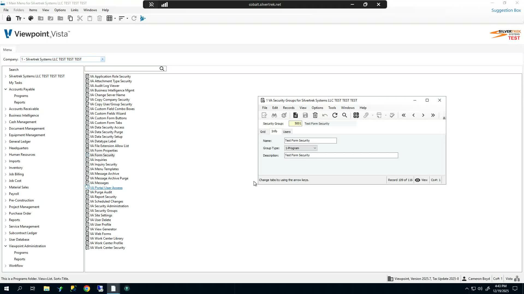
Task: Click the menu search input field
Action: (x=122, y=69)
